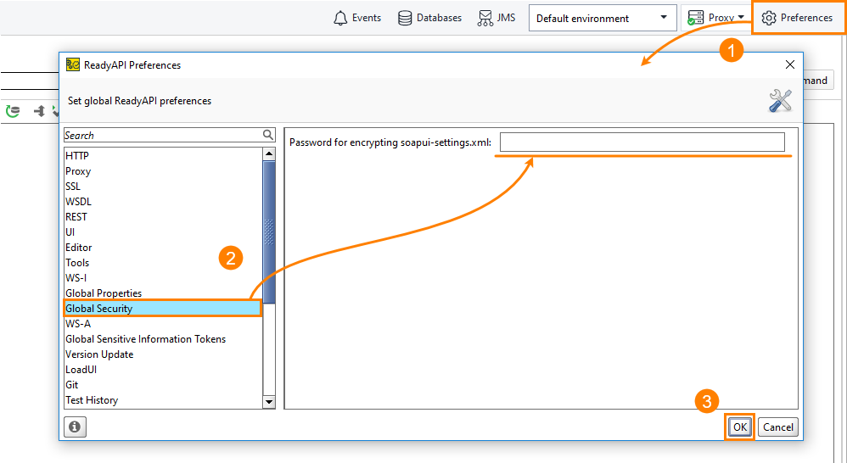Confirm preferences with OK
Image resolution: width=847 pixels, height=463 pixels.
click(x=739, y=427)
